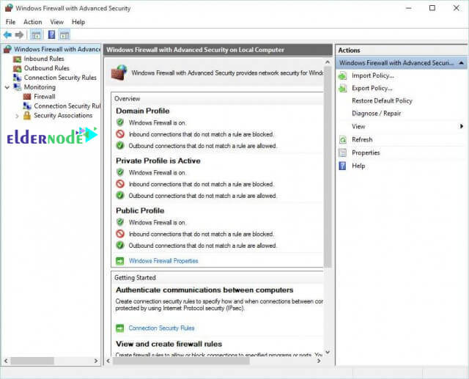Viewport: 469px width, 379px height.
Task: Click the Monitoring node icon
Action: [x=18, y=87]
